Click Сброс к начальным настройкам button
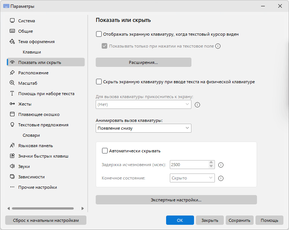This screenshot has height=230, width=289. (46, 220)
